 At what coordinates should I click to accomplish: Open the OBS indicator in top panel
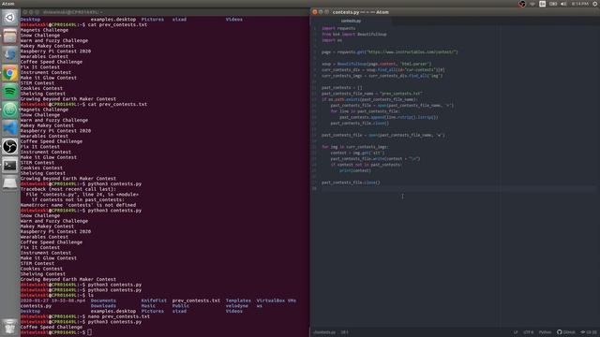[x=522, y=4]
